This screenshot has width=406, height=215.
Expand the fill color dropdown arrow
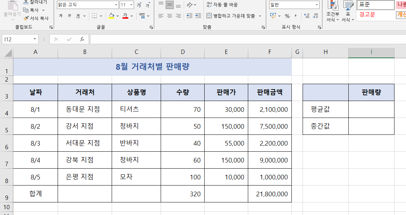tap(117, 16)
